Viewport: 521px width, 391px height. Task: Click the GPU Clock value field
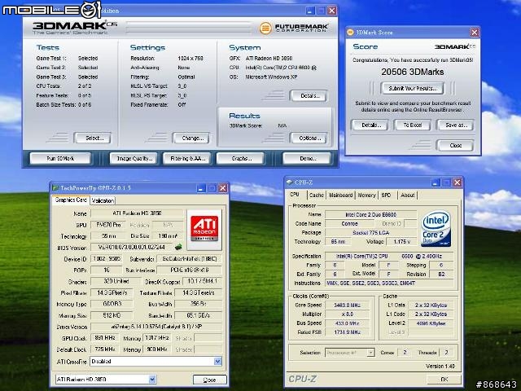(105, 338)
